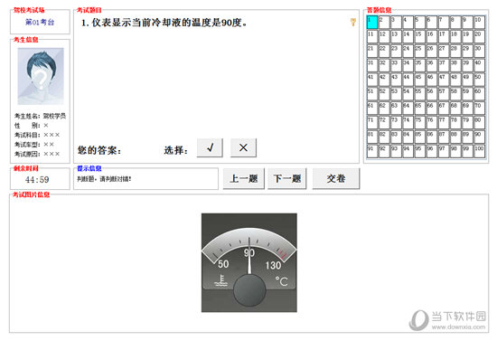Screen dimensions: 497x341
Task: Select question 5 in the answer grid
Action: coord(419,23)
